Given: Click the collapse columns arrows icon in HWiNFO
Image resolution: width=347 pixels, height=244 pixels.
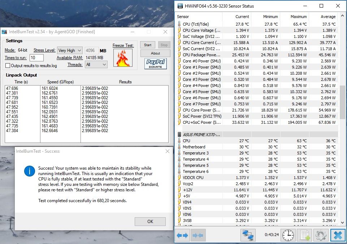Looking at the screenshot, I should (x=198, y=235).
